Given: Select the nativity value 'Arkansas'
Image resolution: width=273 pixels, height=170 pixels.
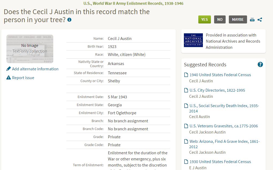Looking at the screenshot, I should coord(116,64).
